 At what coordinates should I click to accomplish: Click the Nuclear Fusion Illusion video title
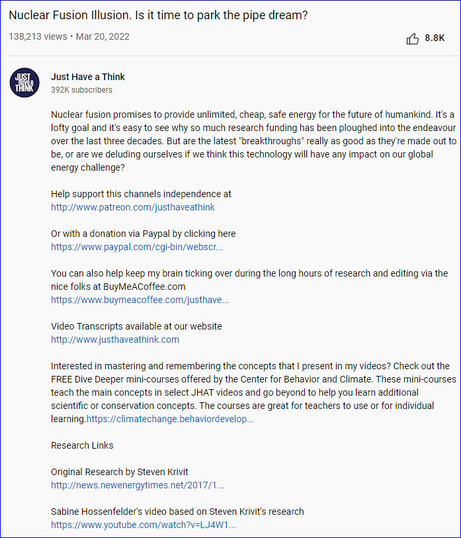click(158, 15)
